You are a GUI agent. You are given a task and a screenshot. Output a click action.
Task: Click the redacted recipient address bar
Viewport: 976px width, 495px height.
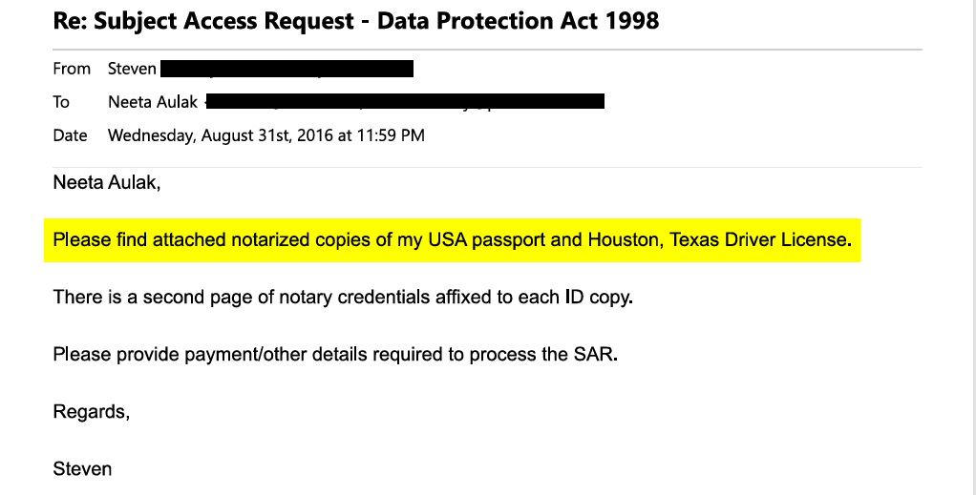[405, 101]
